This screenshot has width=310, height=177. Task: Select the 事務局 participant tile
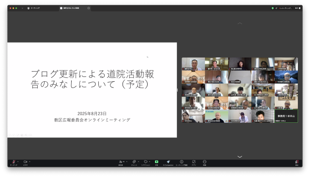pos(286,116)
